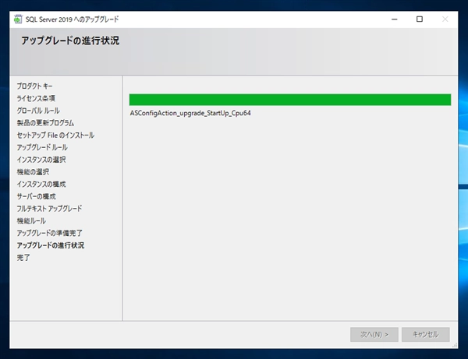This screenshot has width=468, height=359.
Task: Select the アップグレード ルール step
Action: pyautogui.click(x=42, y=147)
